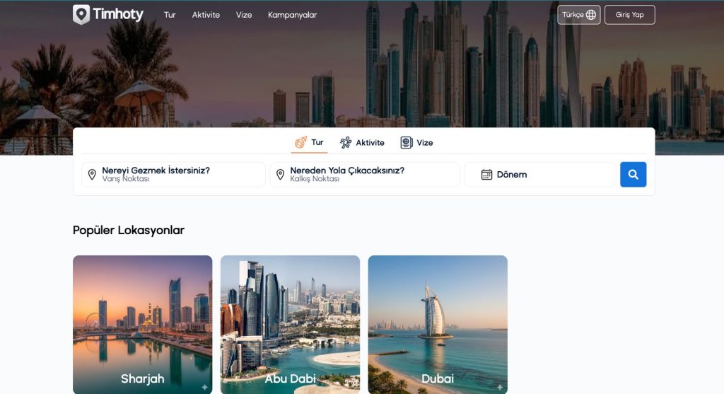Open the Kampanyalar menu item

coord(292,15)
